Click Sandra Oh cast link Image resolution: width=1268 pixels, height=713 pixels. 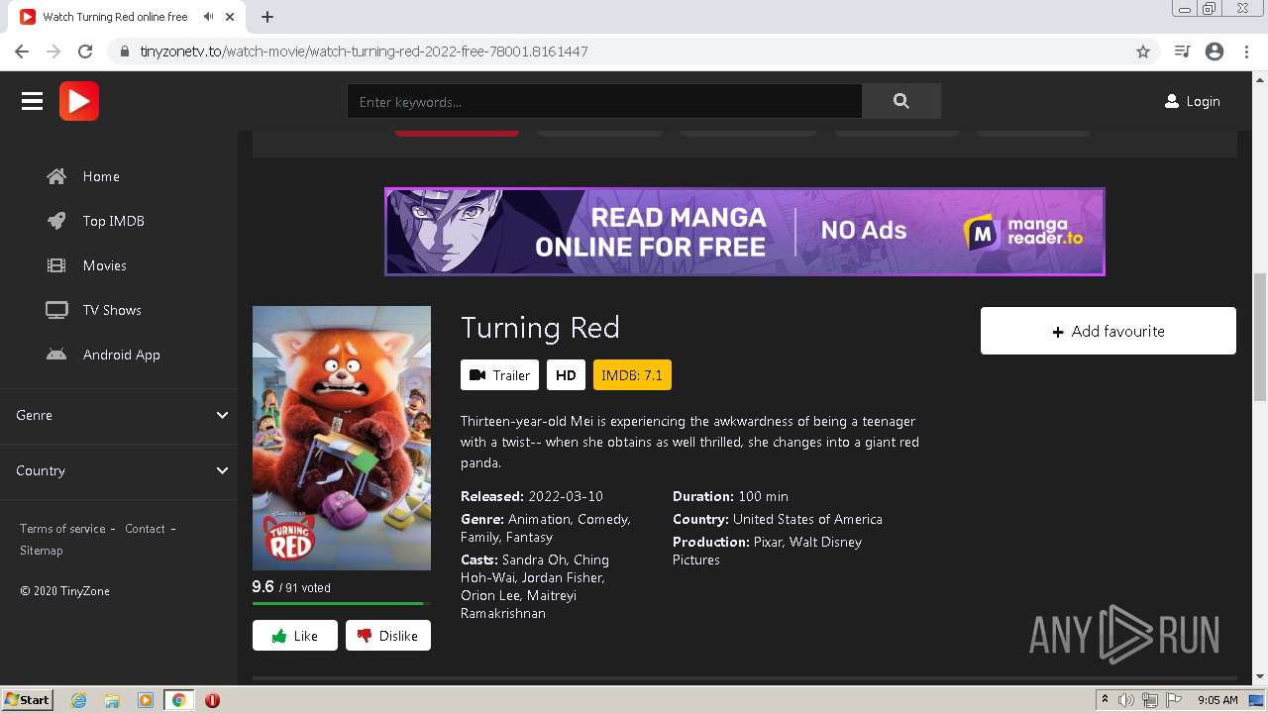[x=534, y=560]
